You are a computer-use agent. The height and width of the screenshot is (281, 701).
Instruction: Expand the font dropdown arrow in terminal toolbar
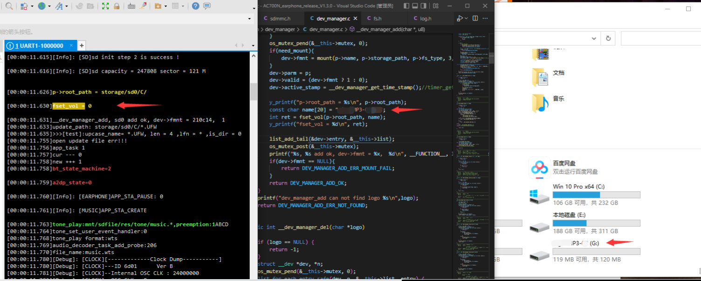coord(67,7)
